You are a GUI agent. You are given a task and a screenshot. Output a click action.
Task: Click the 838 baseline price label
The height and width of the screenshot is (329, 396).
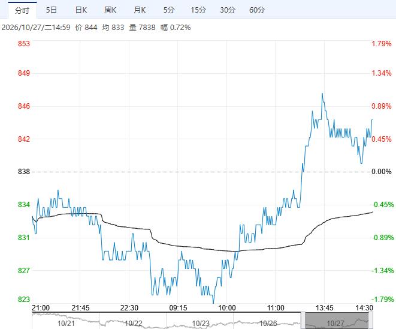[24, 172]
